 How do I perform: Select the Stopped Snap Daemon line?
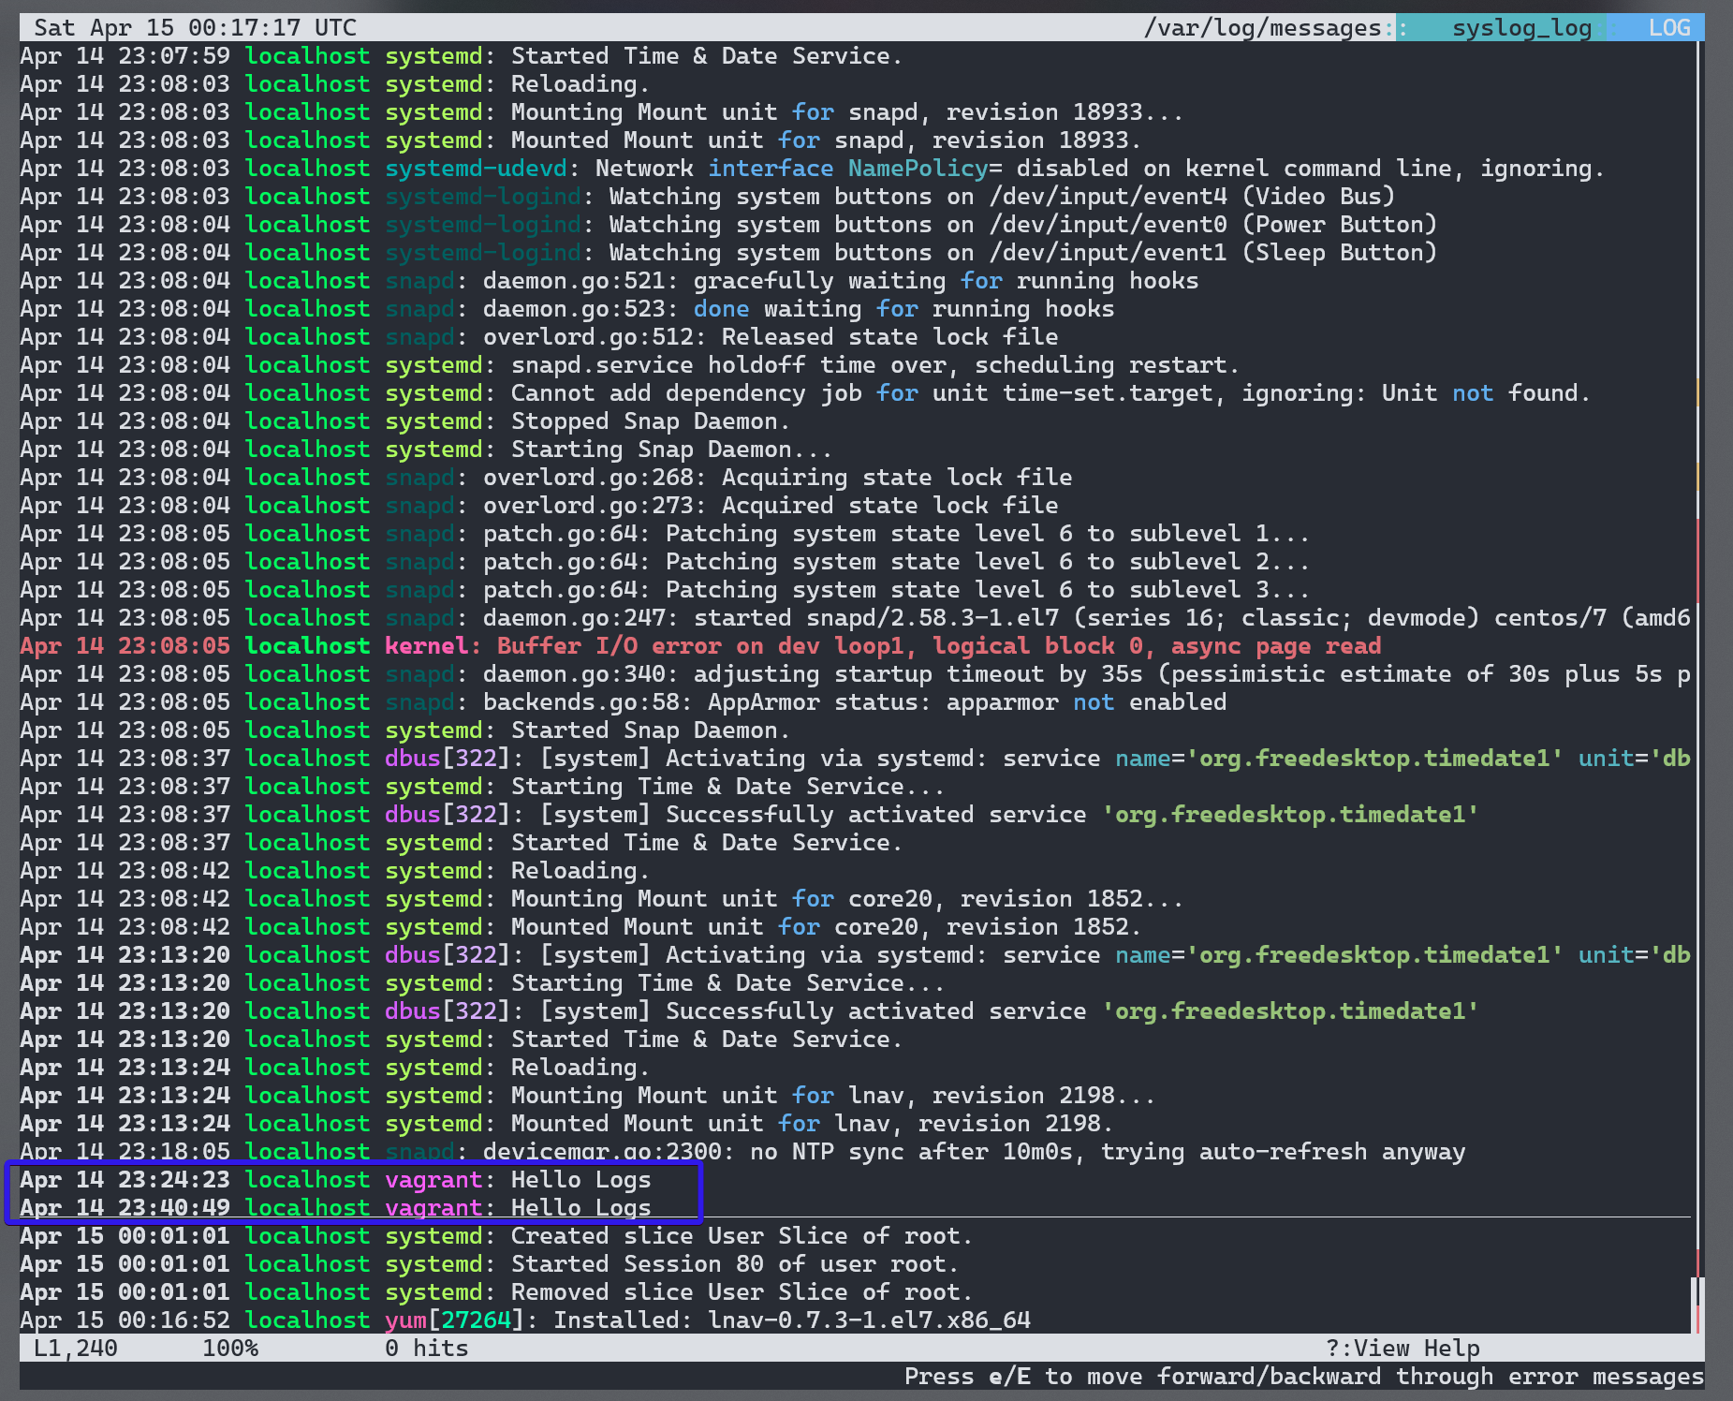pyautogui.click(x=405, y=421)
